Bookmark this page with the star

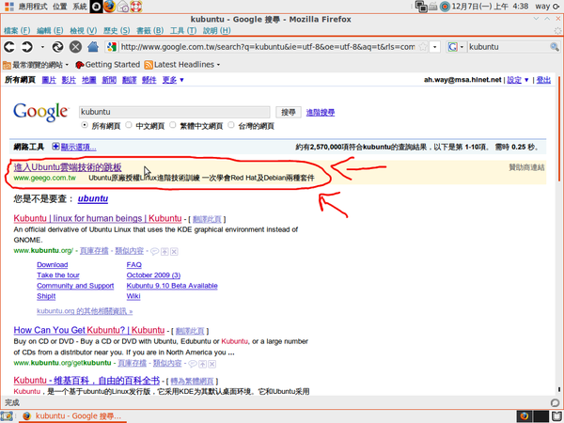pos(423,47)
